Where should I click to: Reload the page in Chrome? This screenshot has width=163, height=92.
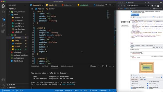[124, 6]
